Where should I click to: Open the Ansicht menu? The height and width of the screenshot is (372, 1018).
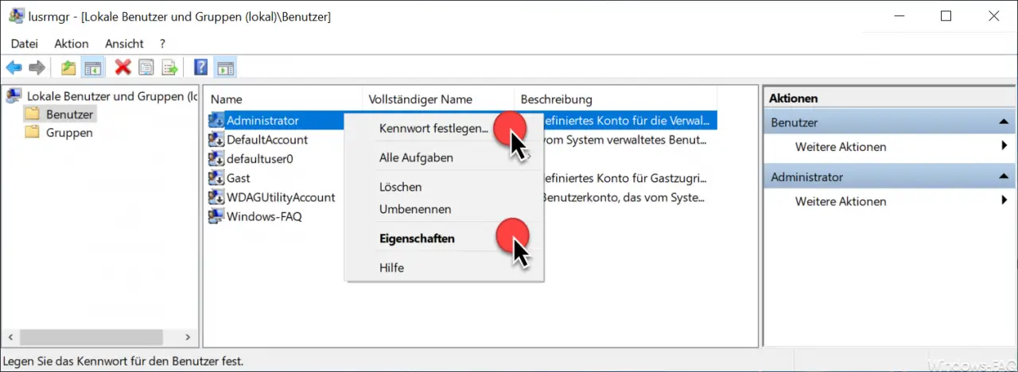coord(124,43)
